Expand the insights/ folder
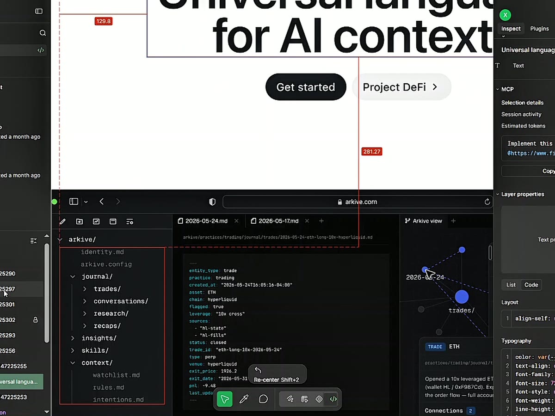555x416 pixels. click(73, 338)
